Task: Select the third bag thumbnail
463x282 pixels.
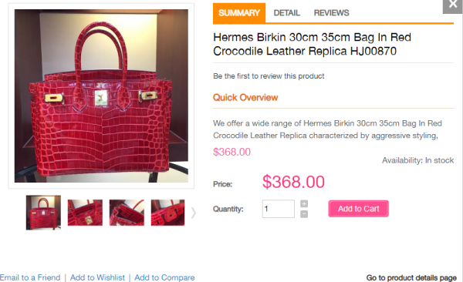Action: point(127,213)
